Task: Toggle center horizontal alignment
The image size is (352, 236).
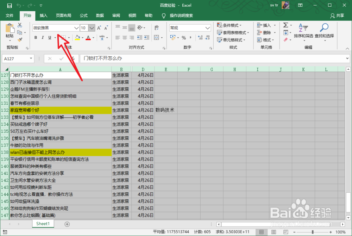Action: 125,37
